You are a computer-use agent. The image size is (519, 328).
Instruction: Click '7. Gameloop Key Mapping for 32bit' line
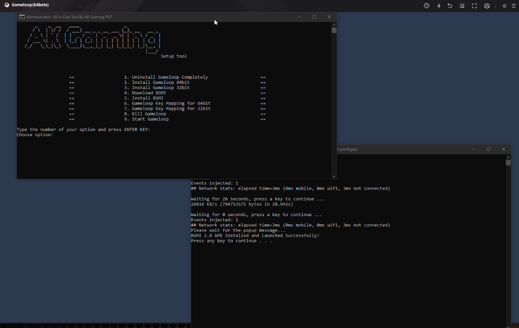click(x=167, y=109)
